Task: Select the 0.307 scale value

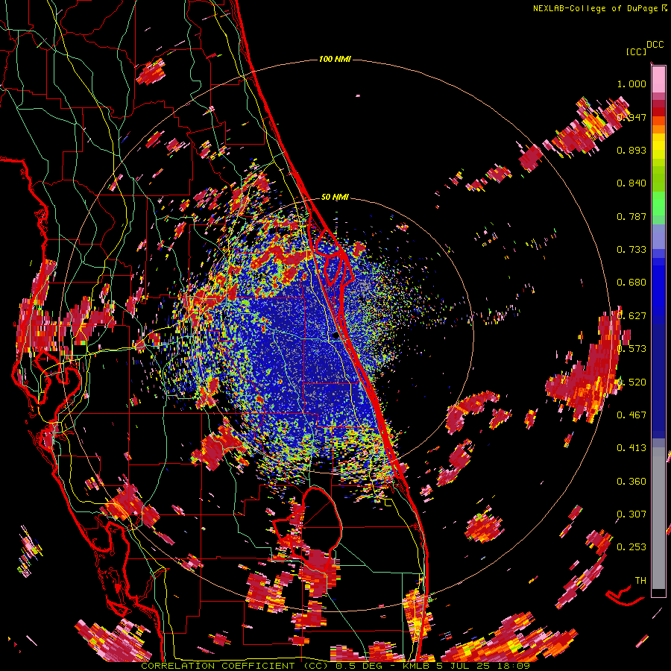Action: coord(631,514)
